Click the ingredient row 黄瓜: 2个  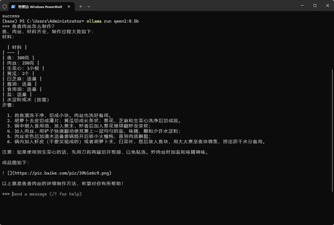[18, 74]
